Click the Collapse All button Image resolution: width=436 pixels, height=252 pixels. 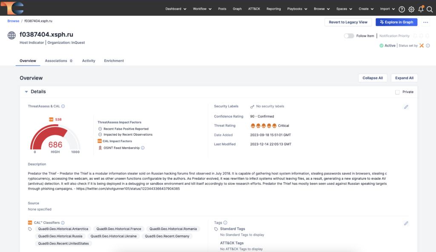coord(373,78)
